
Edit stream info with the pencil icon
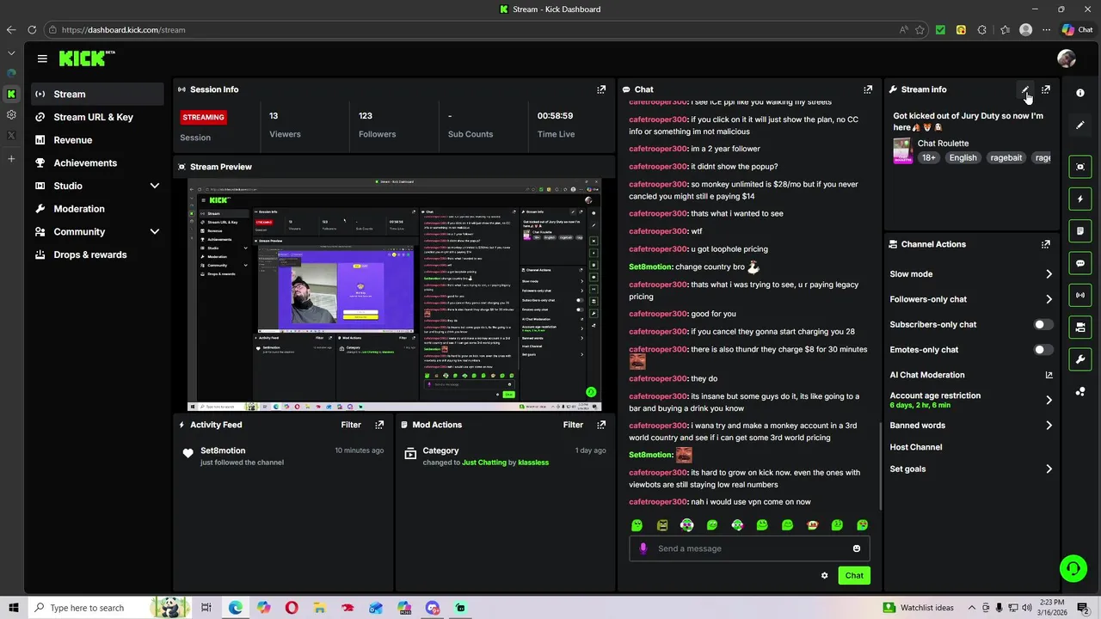1025,89
